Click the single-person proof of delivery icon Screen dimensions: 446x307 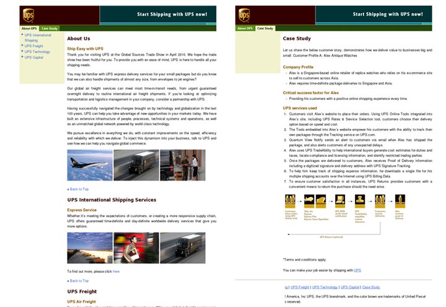coord(400,201)
